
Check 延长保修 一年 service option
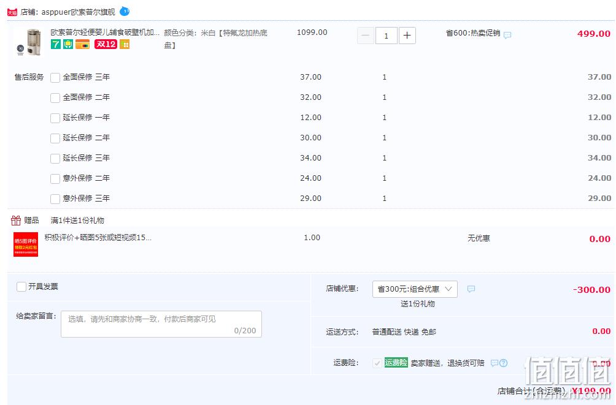pyautogui.click(x=55, y=118)
